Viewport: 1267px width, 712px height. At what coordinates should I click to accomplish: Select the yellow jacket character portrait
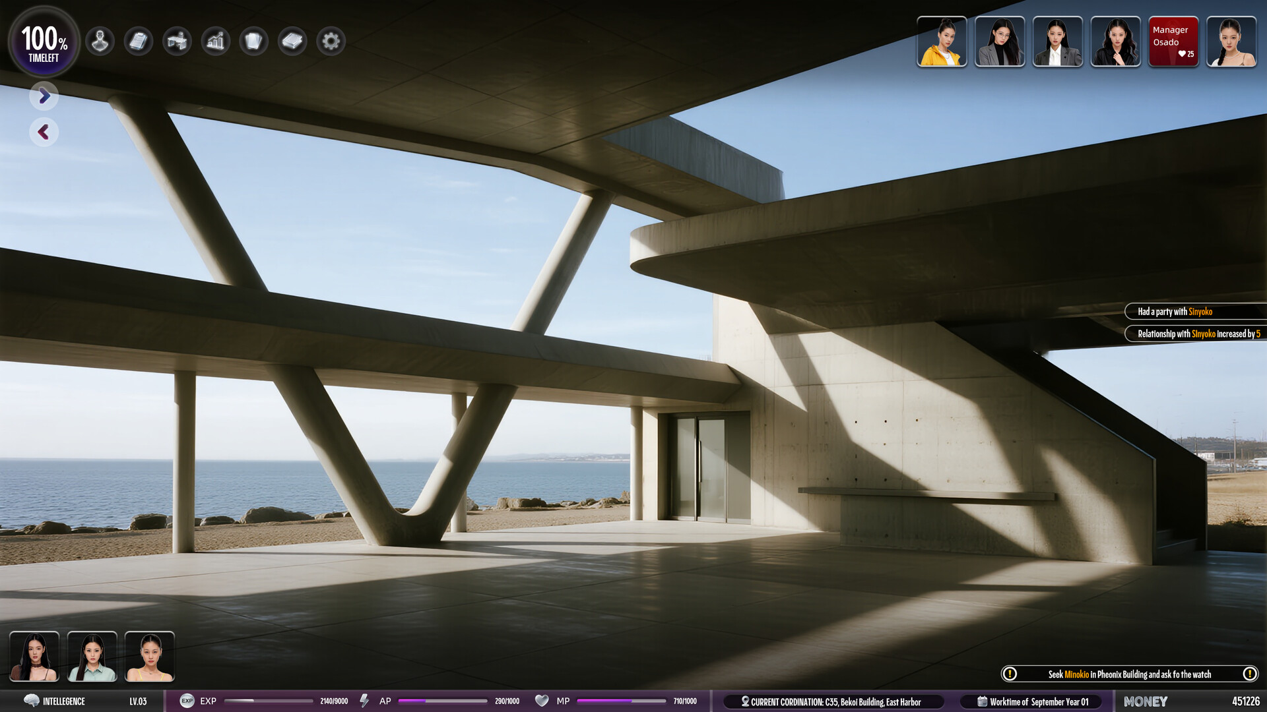click(942, 42)
